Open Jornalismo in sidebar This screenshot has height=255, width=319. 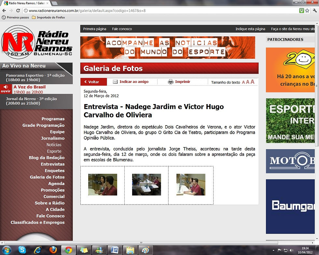click(53, 138)
